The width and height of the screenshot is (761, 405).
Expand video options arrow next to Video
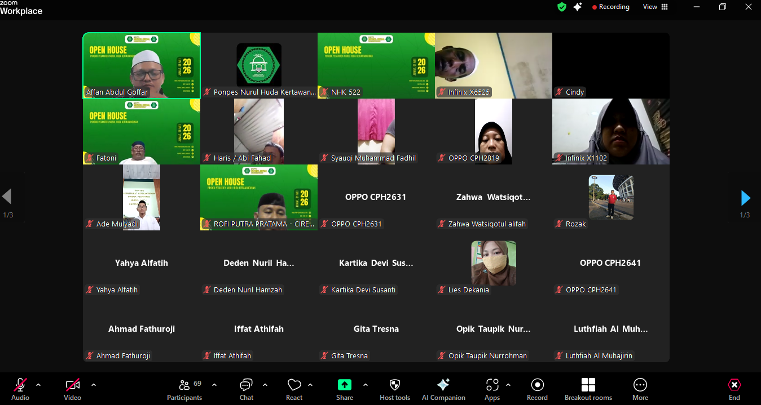coord(94,385)
